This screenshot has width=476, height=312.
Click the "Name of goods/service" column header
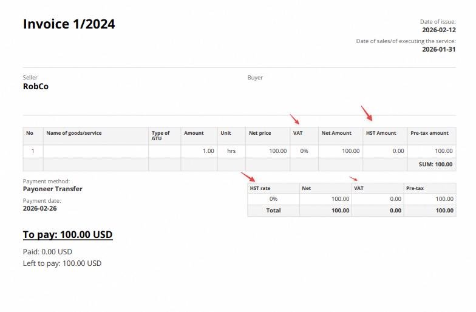tap(74, 133)
